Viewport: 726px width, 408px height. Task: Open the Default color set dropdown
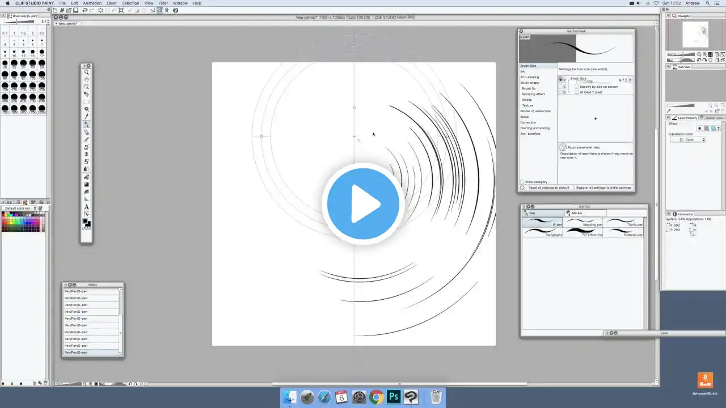click(x=21, y=208)
